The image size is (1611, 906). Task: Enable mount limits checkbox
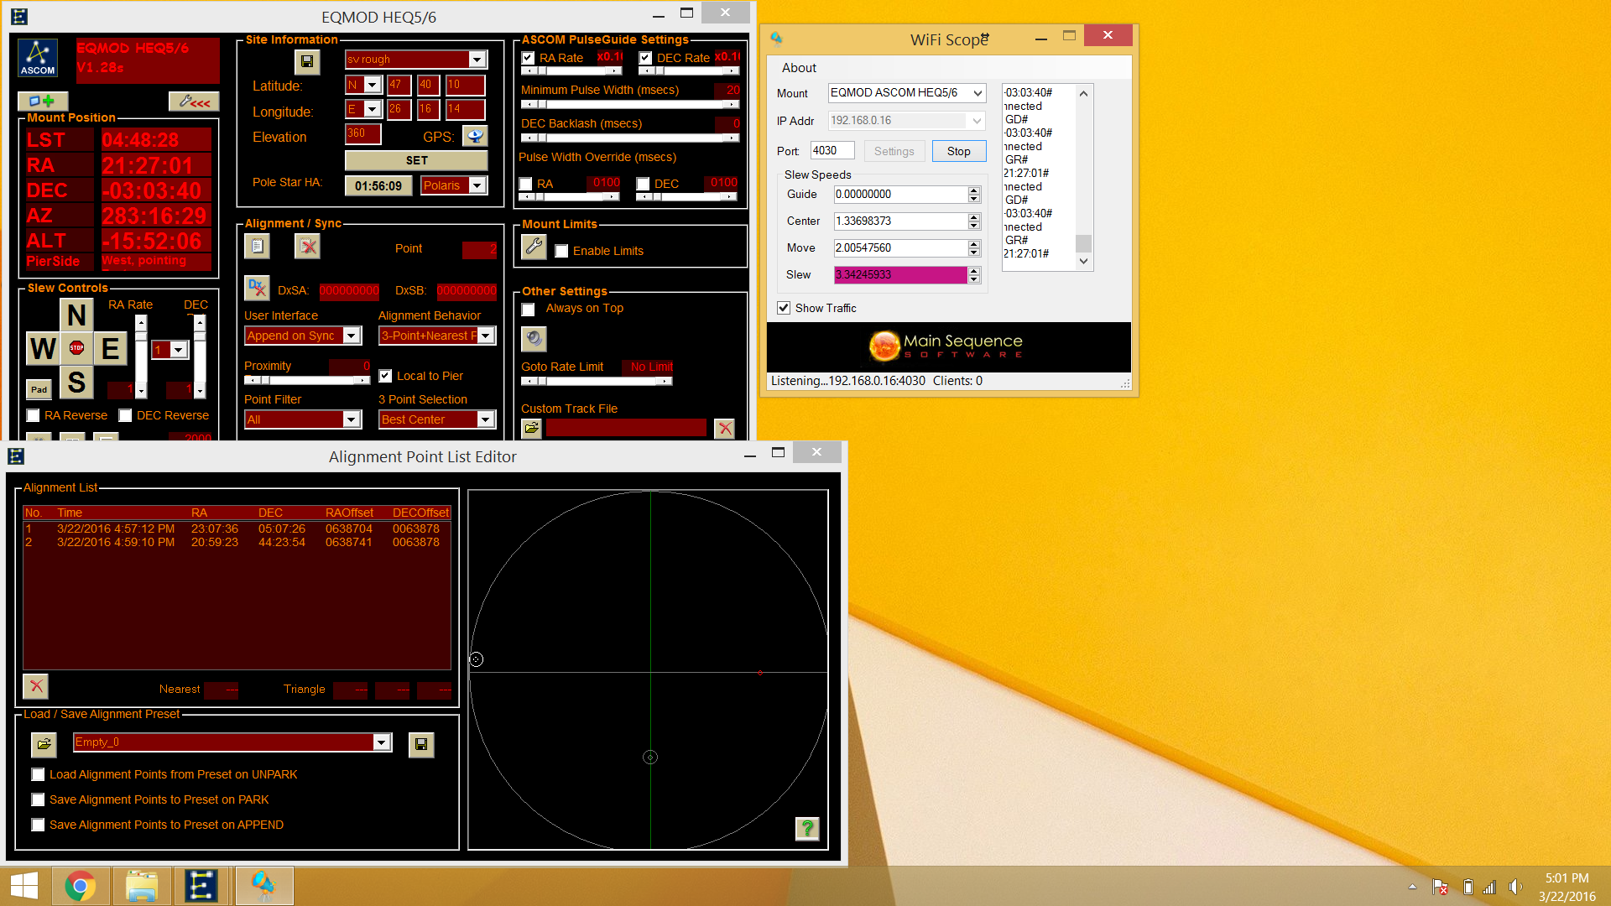click(x=561, y=251)
